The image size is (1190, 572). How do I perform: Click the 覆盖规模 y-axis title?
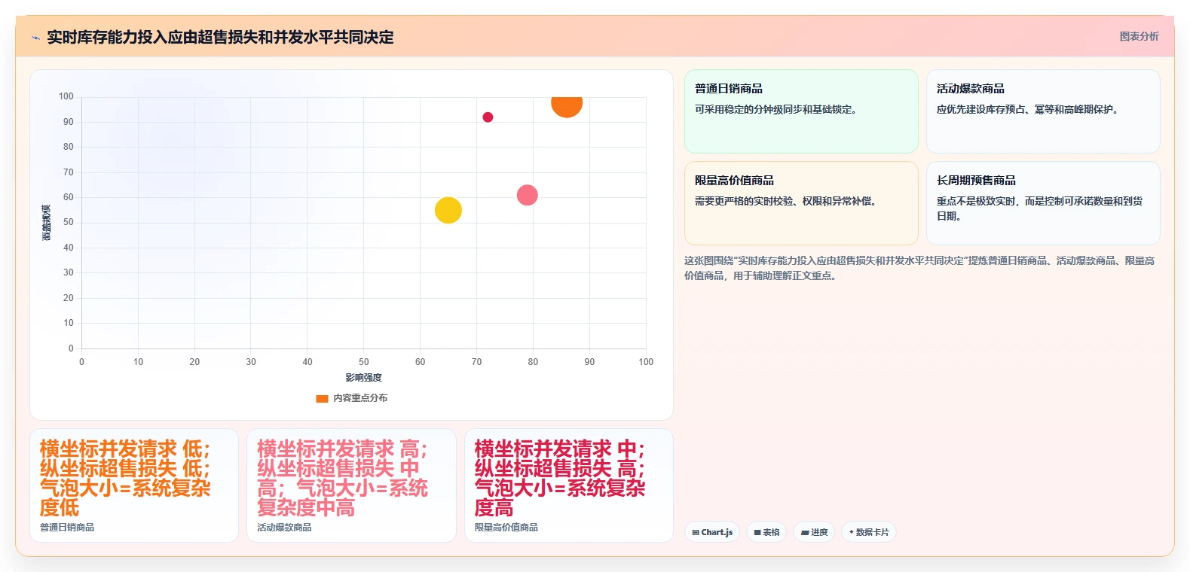click(47, 223)
